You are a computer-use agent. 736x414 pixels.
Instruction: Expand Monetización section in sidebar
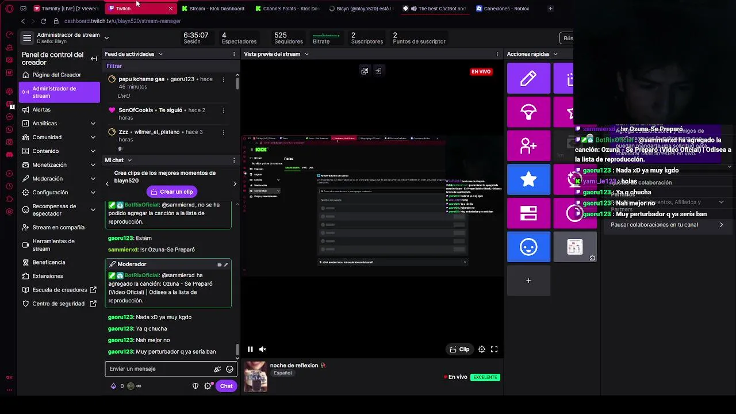tap(93, 165)
